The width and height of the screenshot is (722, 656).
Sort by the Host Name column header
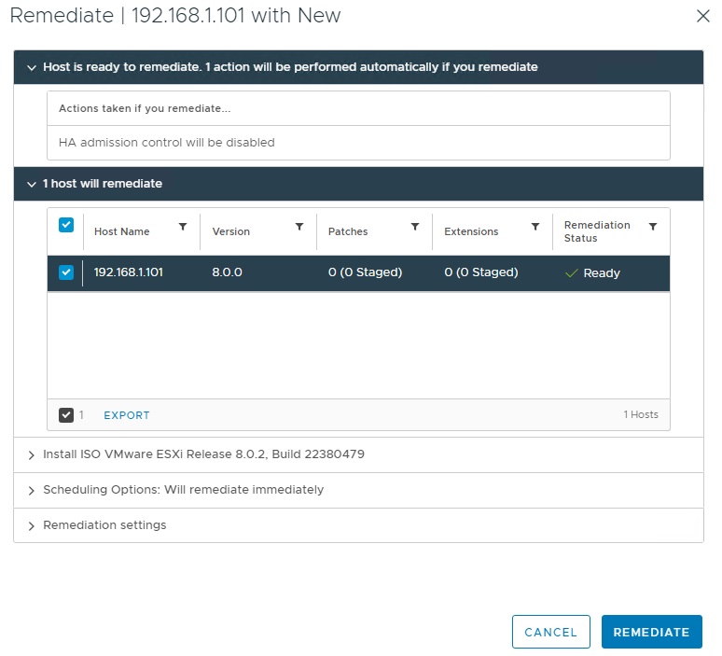tap(122, 231)
